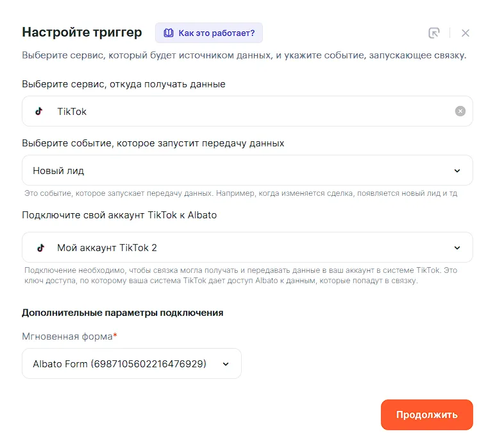Click the Дополнительные параметры подключения section title
The image size is (495, 445).
pos(122,313)
